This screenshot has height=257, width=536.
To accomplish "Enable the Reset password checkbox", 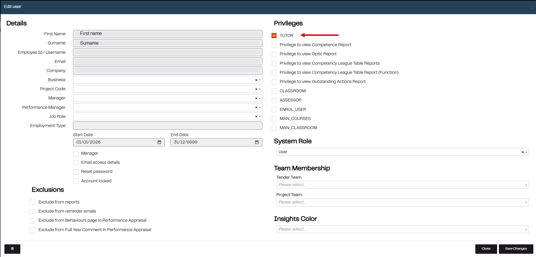I will 76,172.
